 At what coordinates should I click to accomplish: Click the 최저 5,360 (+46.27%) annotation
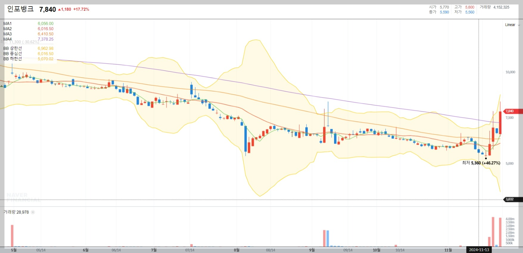click(x=481, y=163)
